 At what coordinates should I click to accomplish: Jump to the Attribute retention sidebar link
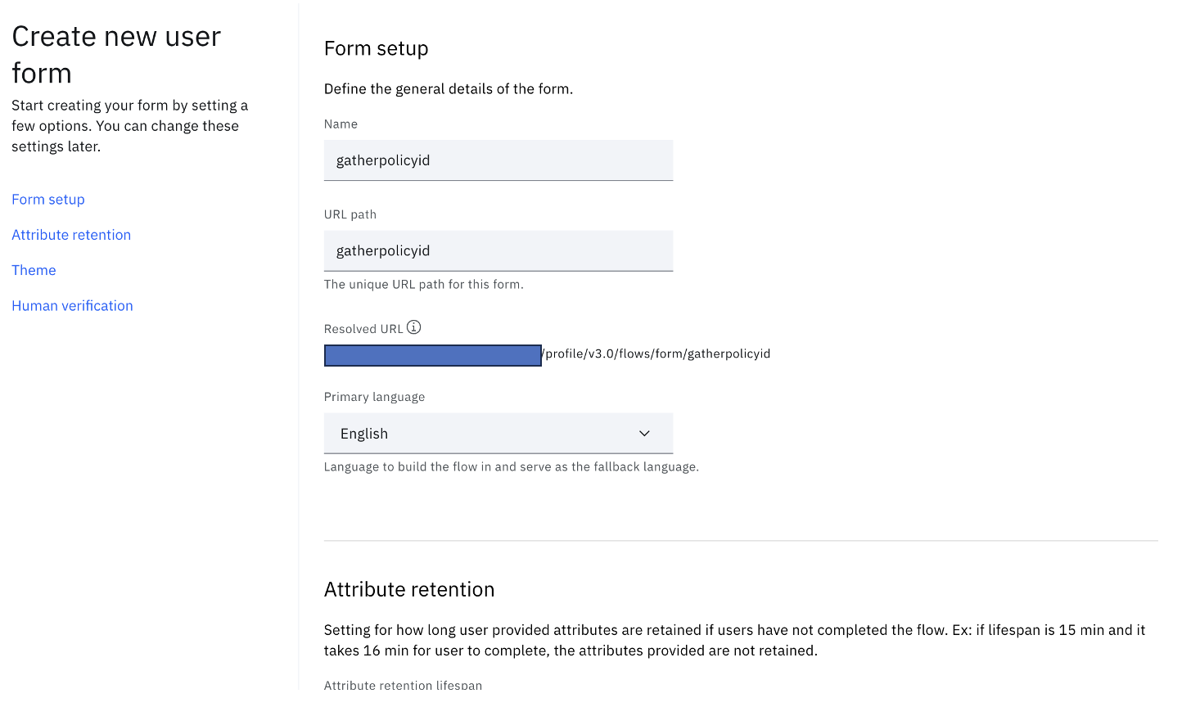tap(71, 235)
